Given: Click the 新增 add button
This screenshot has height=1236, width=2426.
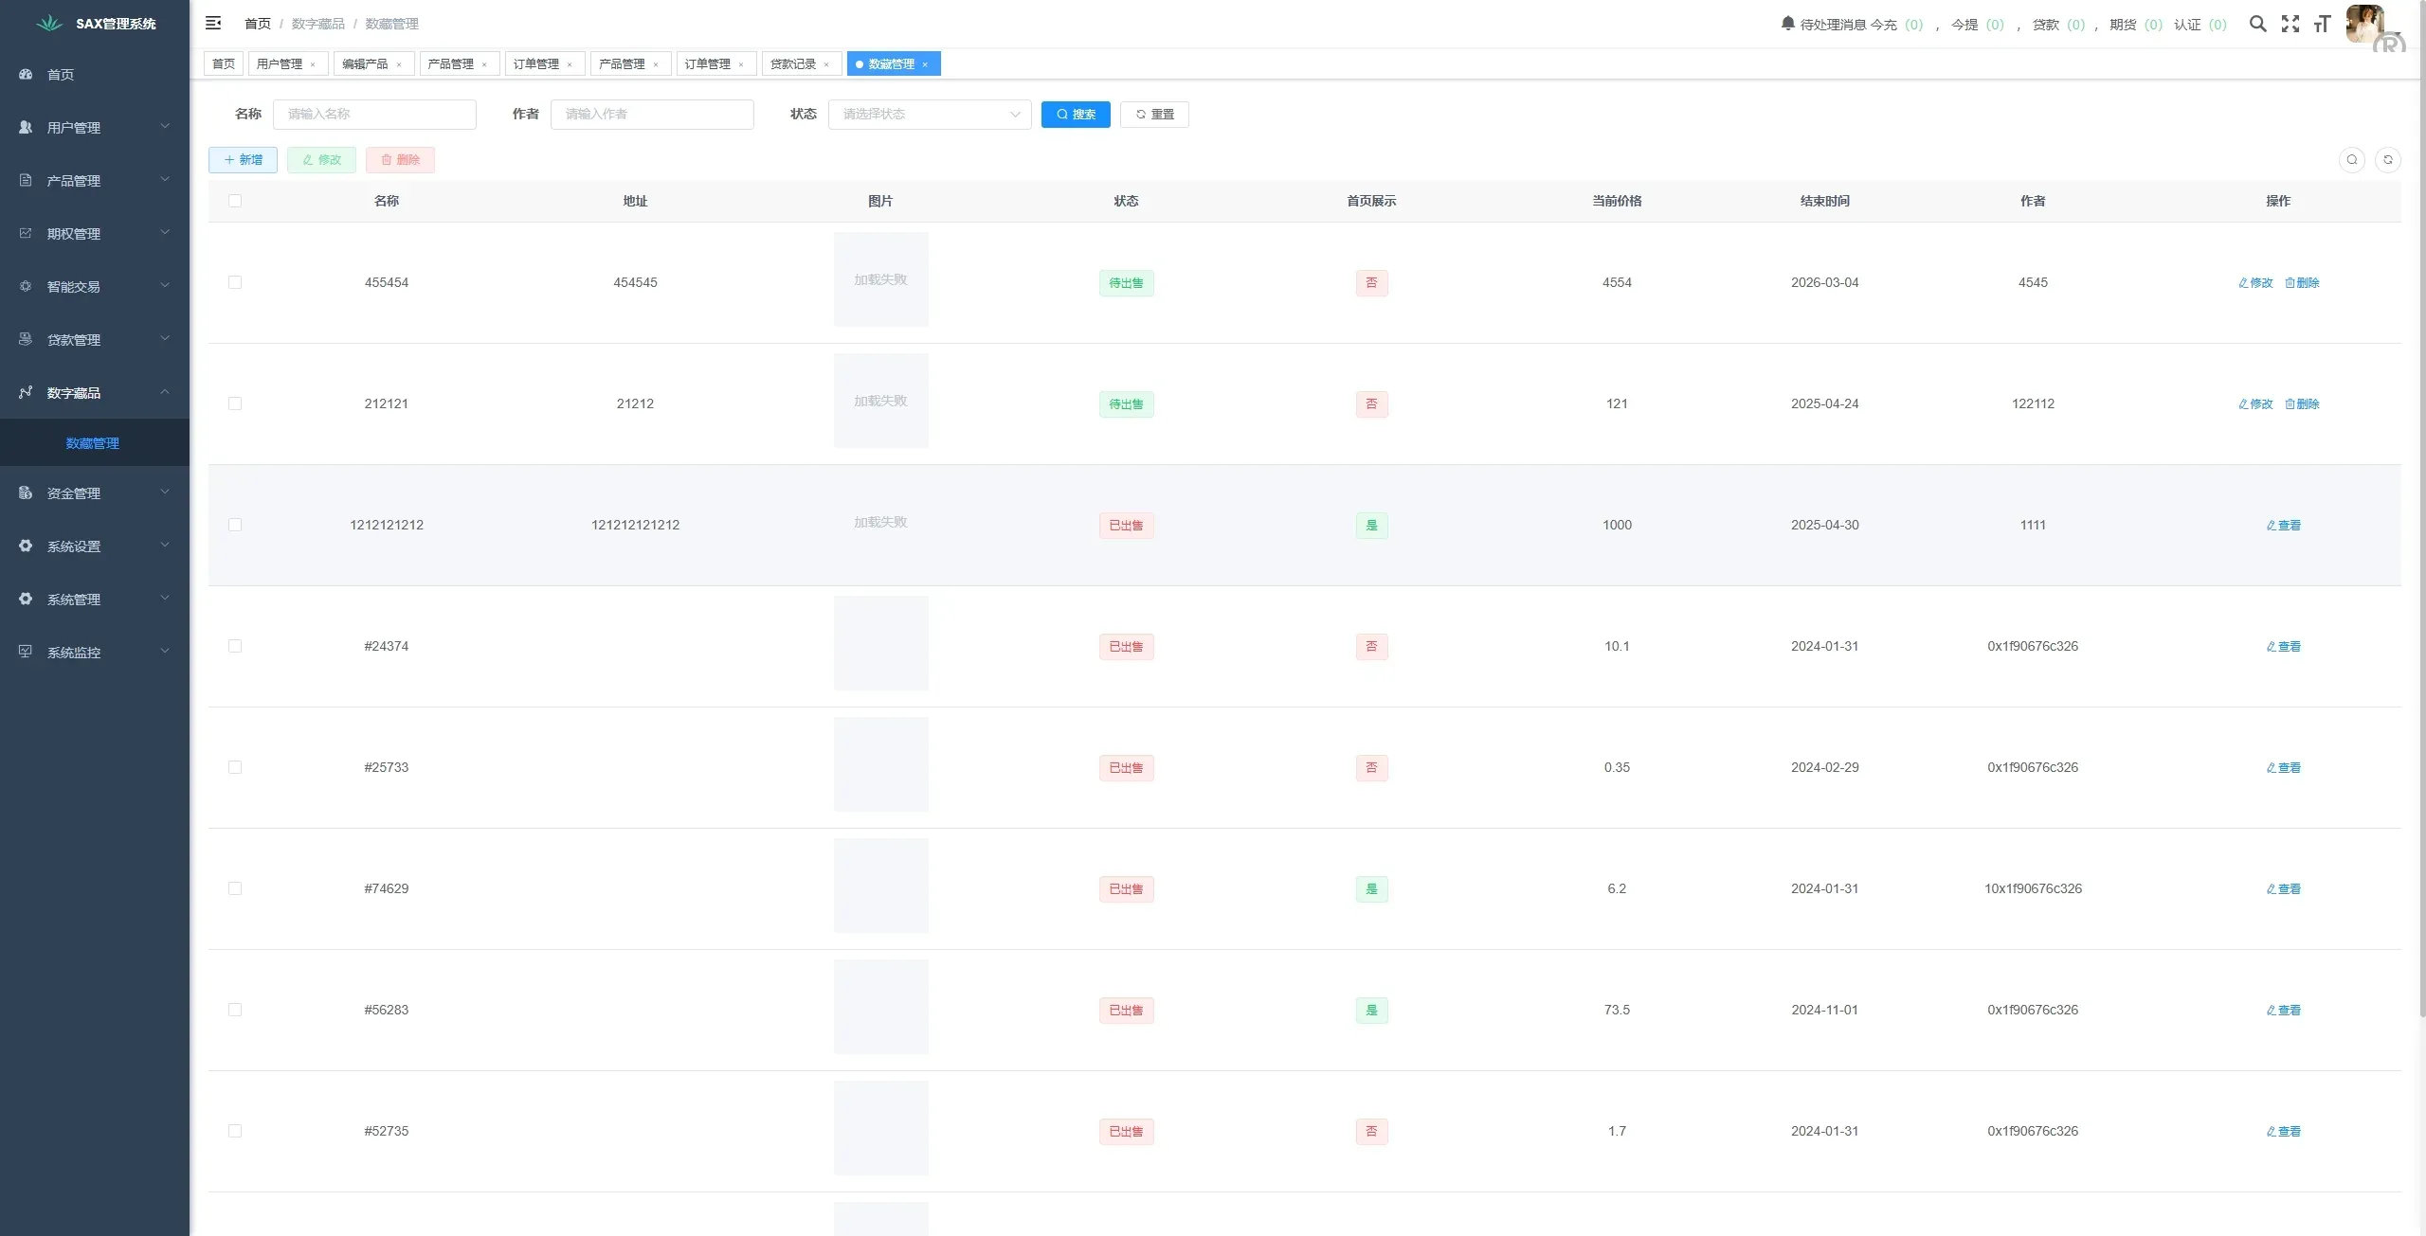Looking at the screenshot, I should point(243,160).
